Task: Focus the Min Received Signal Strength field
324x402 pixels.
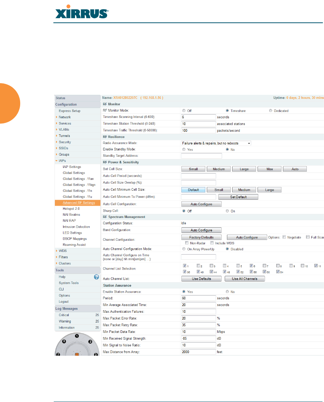Action: [x=199, y=339]
